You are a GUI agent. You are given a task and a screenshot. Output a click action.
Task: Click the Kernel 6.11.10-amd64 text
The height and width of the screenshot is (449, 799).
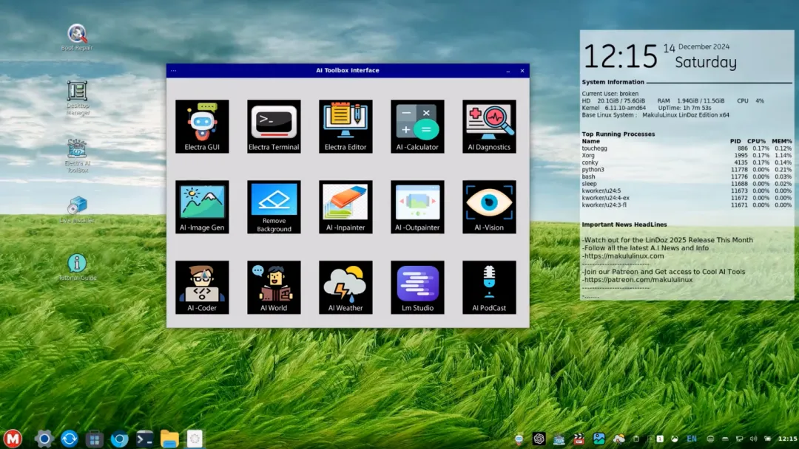point(614,108)
